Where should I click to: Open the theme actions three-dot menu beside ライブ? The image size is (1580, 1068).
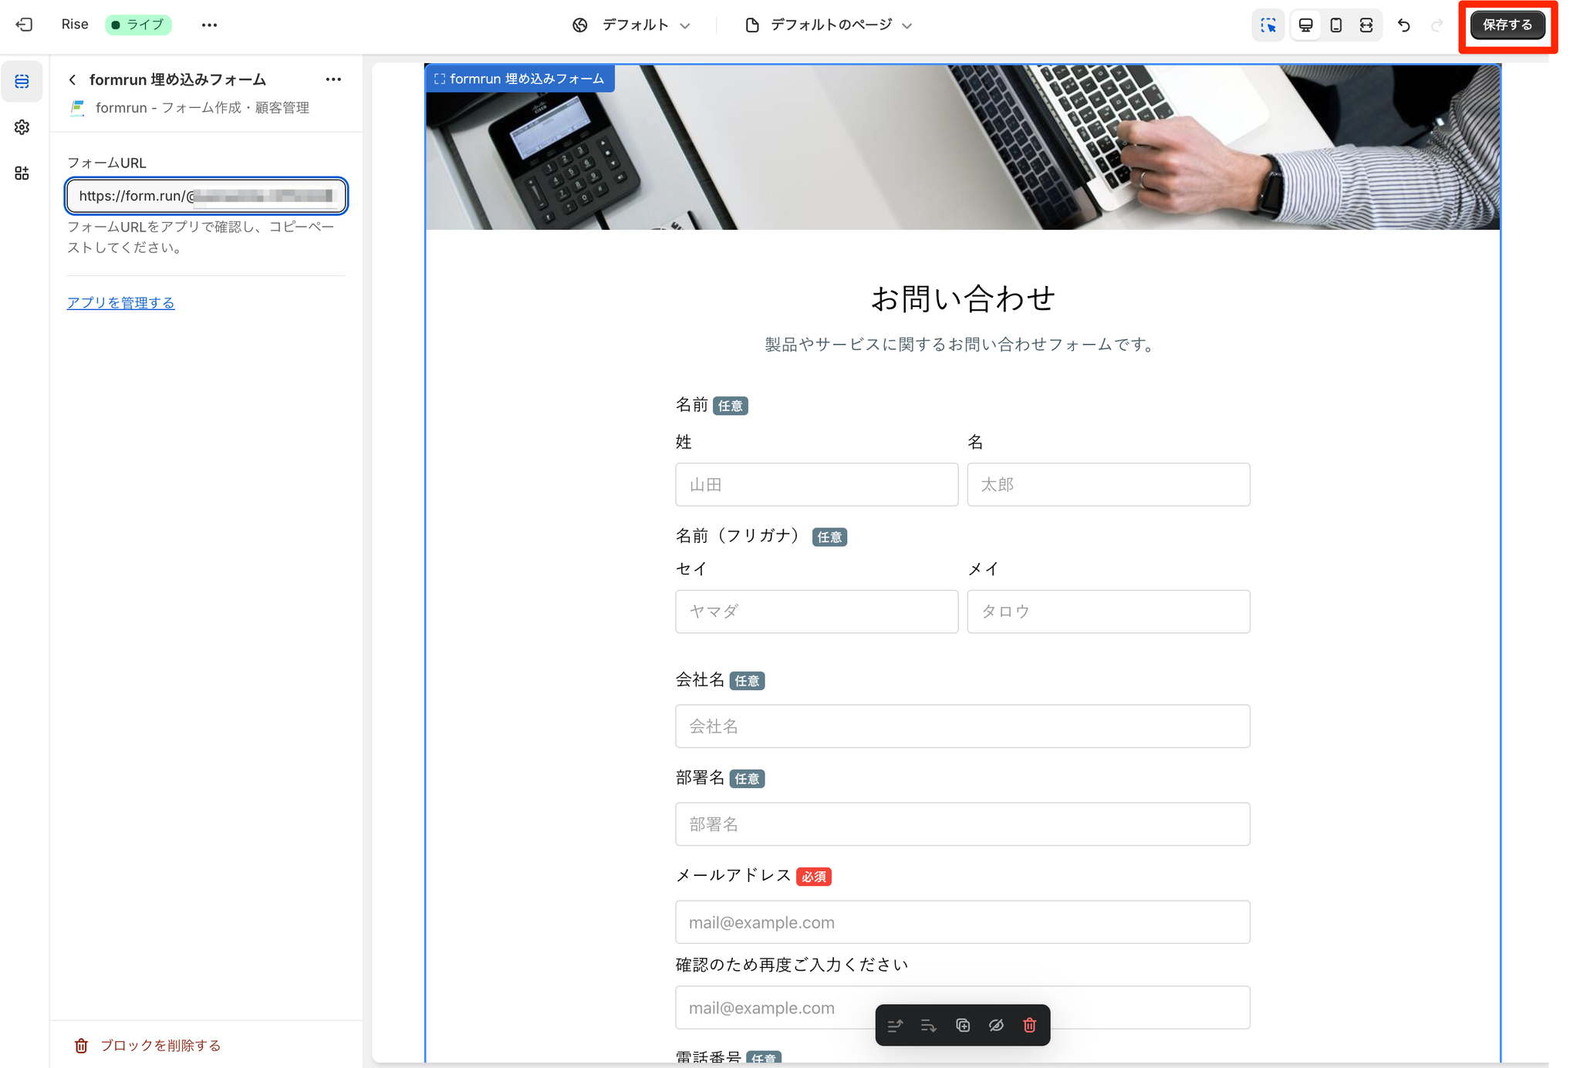(x=209, y=25)
